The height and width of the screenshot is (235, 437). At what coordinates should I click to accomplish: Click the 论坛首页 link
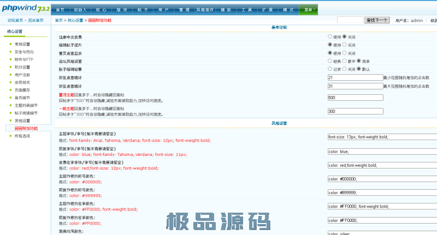point(13,20)
